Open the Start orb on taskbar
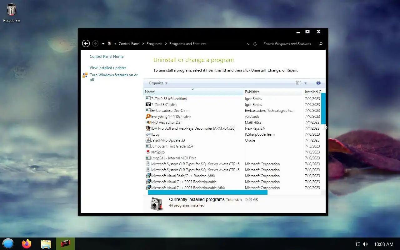 (x=8, y=244)
